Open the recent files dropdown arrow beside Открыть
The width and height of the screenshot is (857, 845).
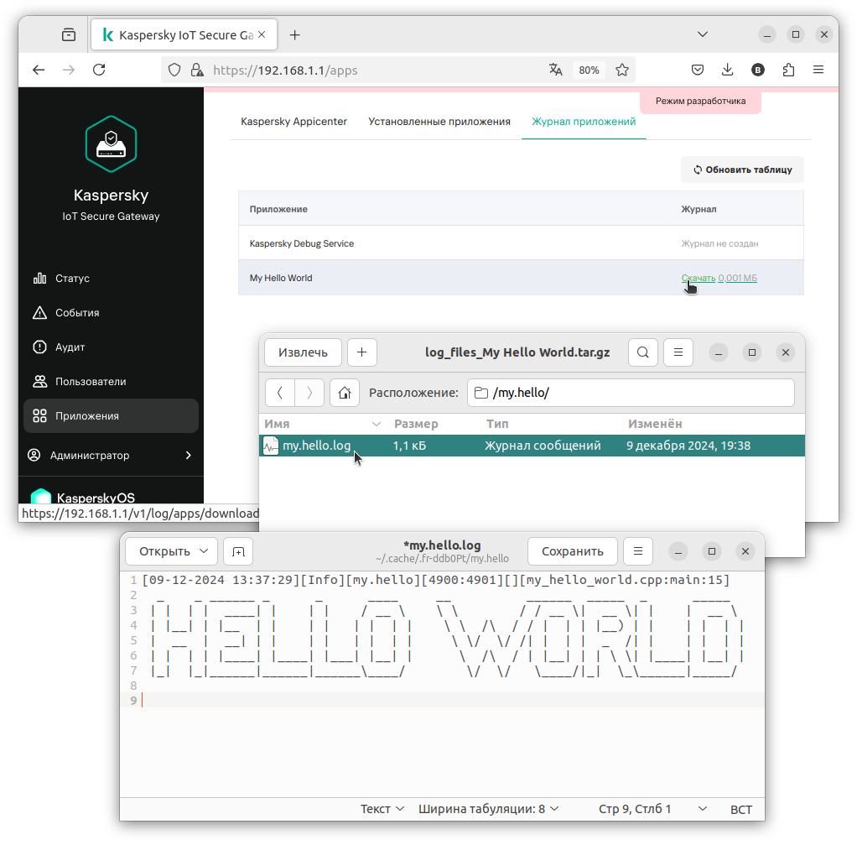pyautogui.click(x=205, y=551)
